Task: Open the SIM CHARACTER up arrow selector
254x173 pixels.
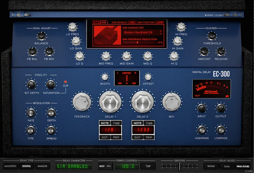Action: (160, 31)
